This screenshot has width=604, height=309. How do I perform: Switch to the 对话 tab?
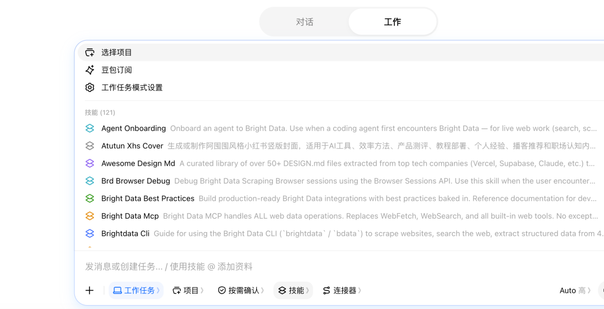point(304,22)
